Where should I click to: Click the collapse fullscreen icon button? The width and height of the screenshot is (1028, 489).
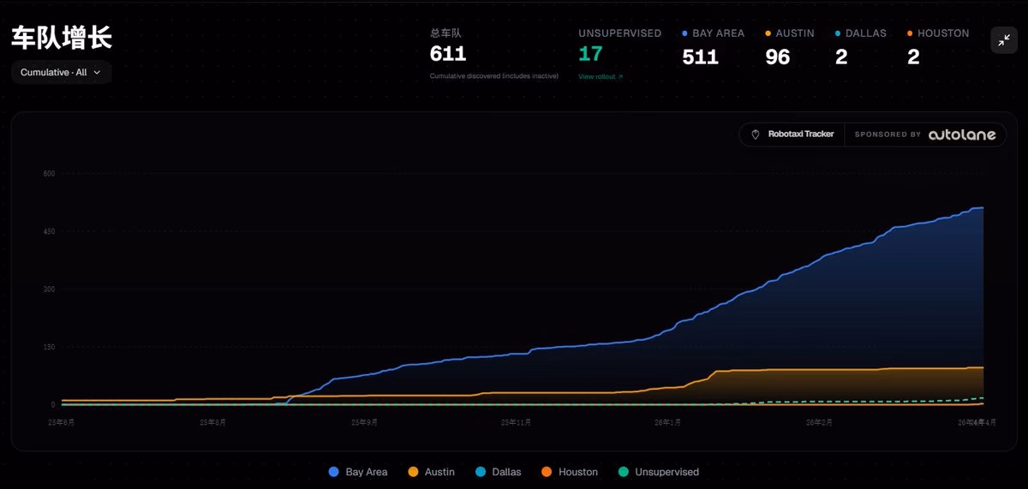(x=1004, y=40)
